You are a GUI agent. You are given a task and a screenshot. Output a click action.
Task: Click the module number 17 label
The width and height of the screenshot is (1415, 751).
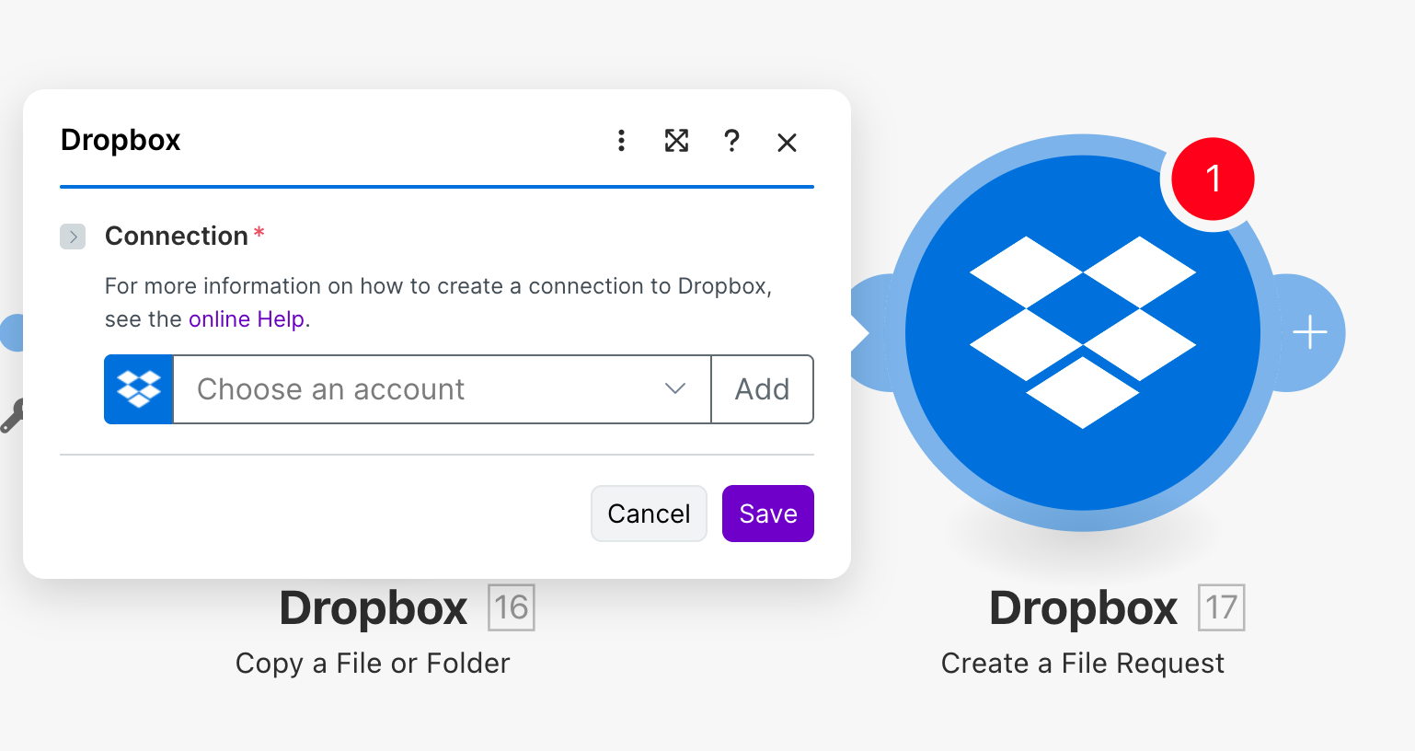1221,607
